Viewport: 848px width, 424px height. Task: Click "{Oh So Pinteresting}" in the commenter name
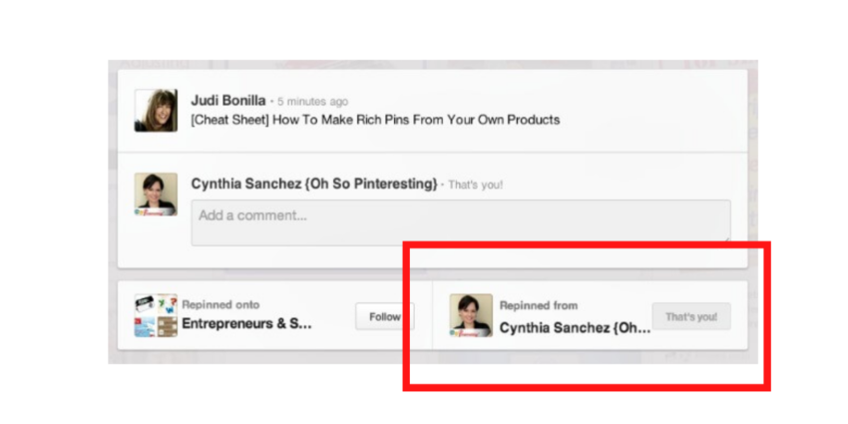point(373,184)
